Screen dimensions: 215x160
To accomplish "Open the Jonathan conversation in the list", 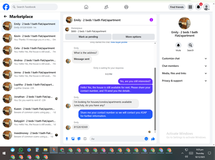I will (x=30, y=99).
